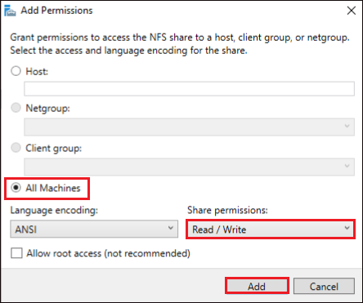Open the Netgroup combo box

pyautogui.click(x=189, y=127)
